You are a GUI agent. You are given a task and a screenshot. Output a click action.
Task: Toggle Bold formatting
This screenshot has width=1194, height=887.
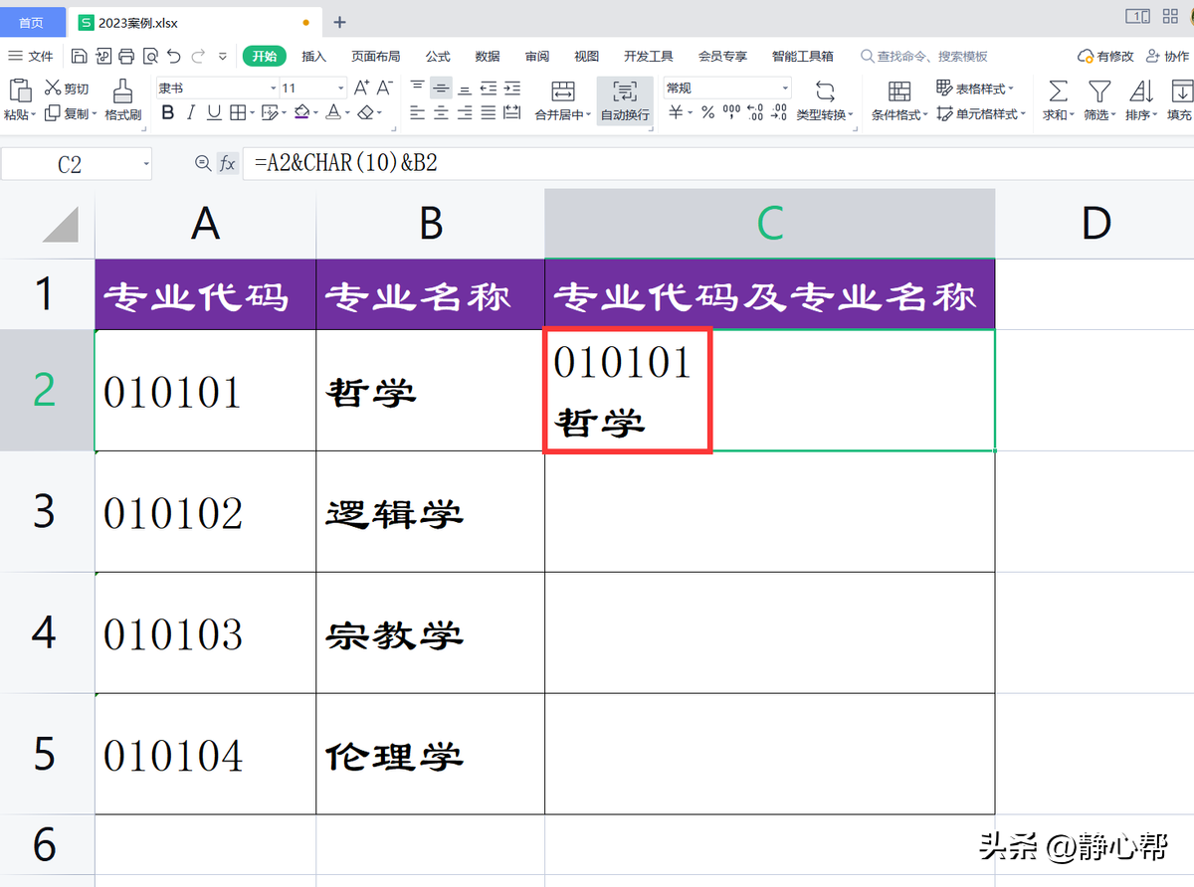[168, 113]
